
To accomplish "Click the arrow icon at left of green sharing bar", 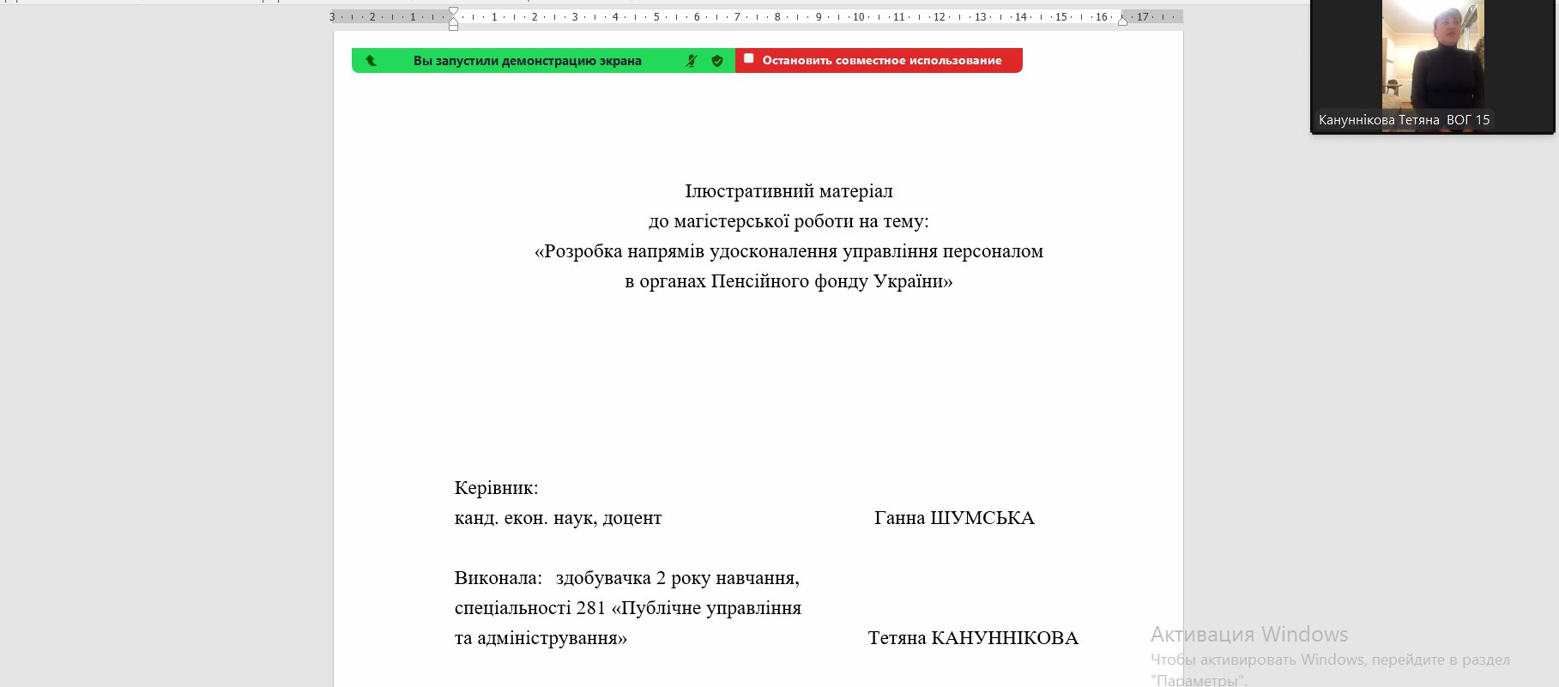I will pyautogui.click(x=371, y=61).
